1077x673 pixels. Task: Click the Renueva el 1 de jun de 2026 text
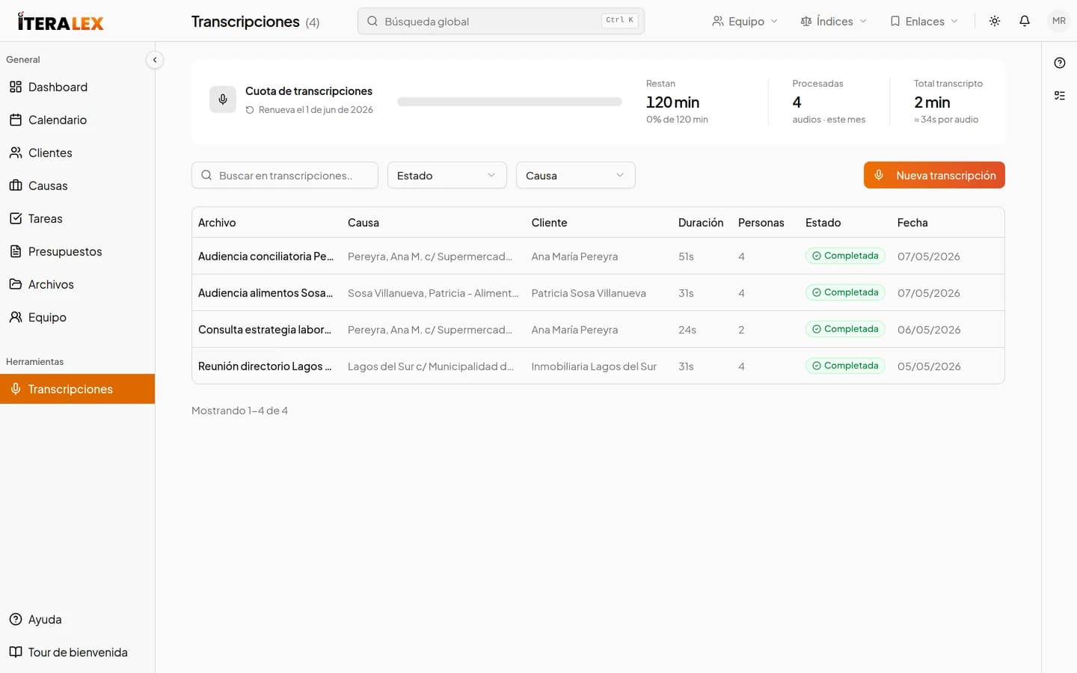(x=316, y=110)
